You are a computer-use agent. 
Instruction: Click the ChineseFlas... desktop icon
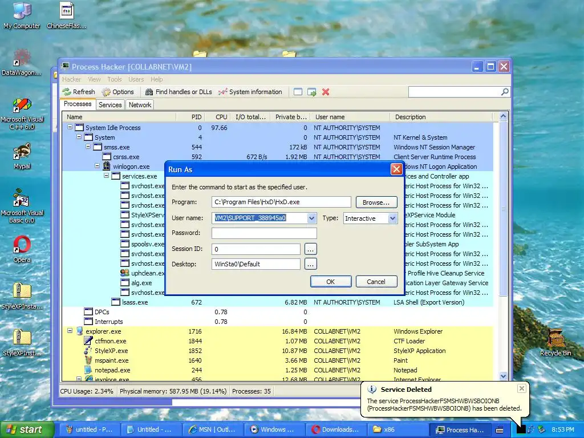(x=66, y=15)
